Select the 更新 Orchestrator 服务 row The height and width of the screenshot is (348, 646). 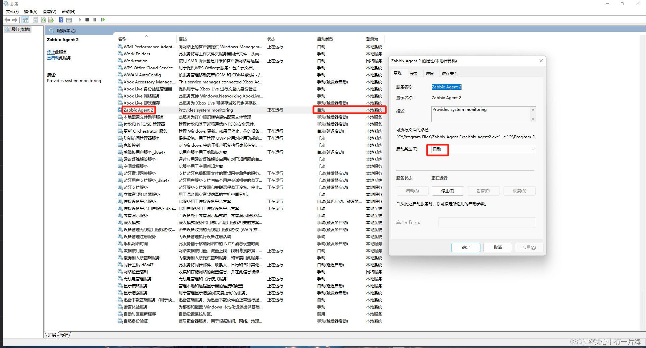[251, 131]
